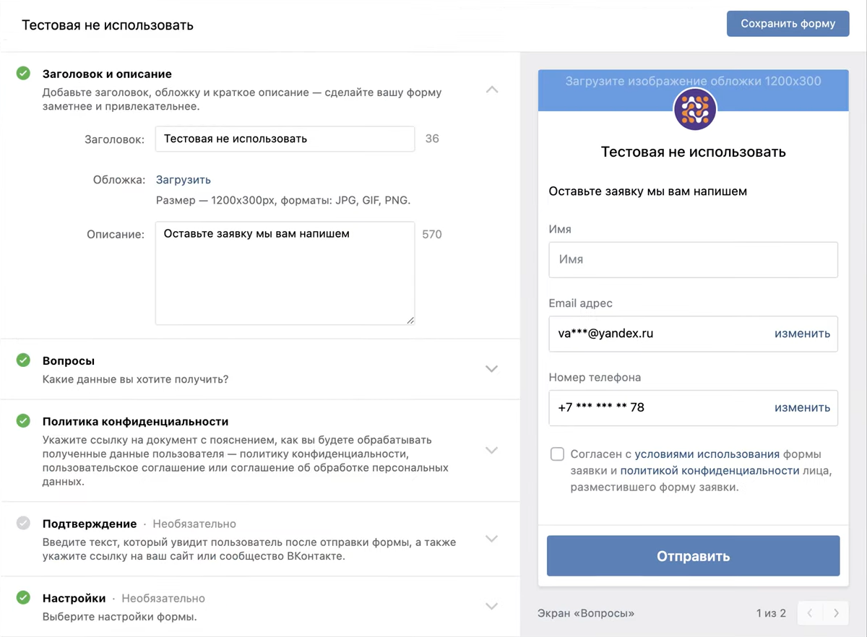
Task: Click изменить next to email address
Action: point(802,334)
